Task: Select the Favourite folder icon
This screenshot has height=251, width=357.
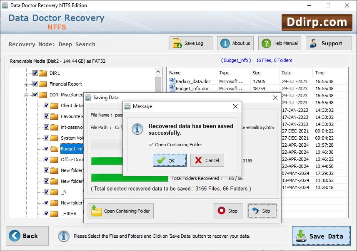Action: click(x=54, y=116)
